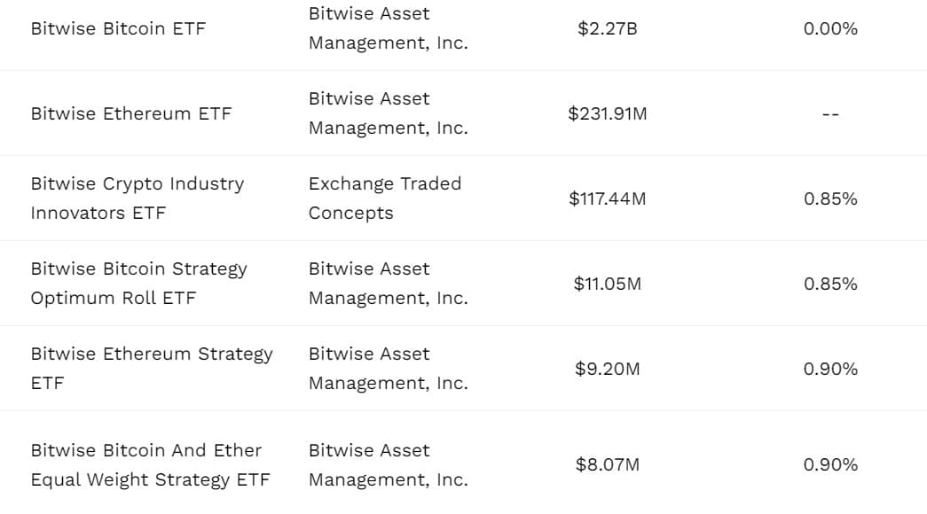Select the blank "--" expense ratio cell
Viewport: 927px width, 514px height.
[830, 114]
